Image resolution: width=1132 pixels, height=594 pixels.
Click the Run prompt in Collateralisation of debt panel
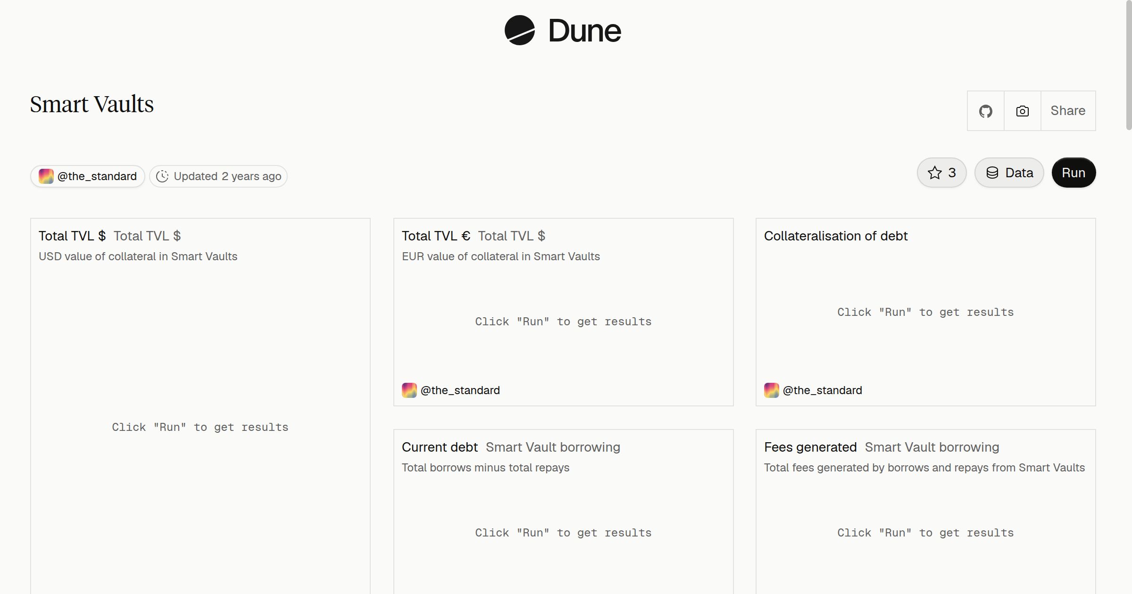[x=925, y=312]
